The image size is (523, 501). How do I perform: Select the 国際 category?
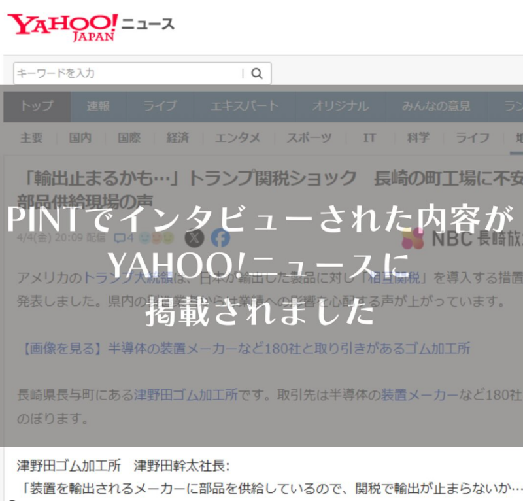[129, 138]
